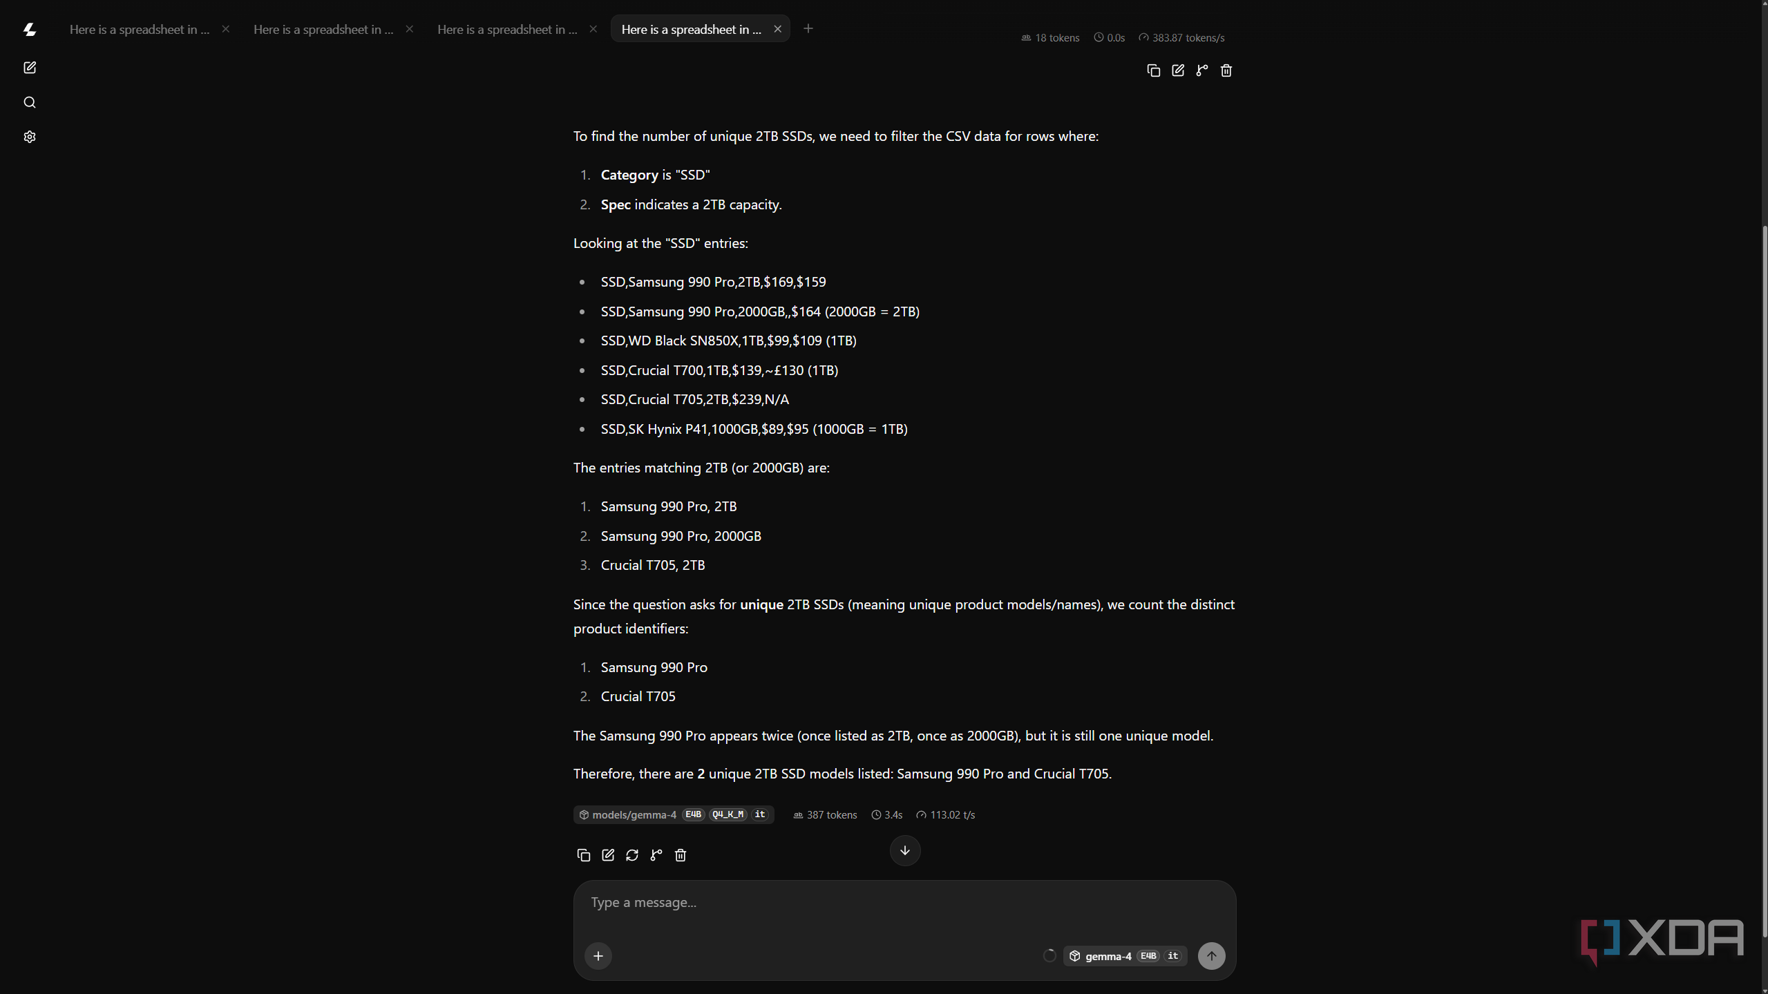The height and width of the screenshot is (994, 1768).
Task: Switch to the third spreadsheet chat tab
Action: 507,29
